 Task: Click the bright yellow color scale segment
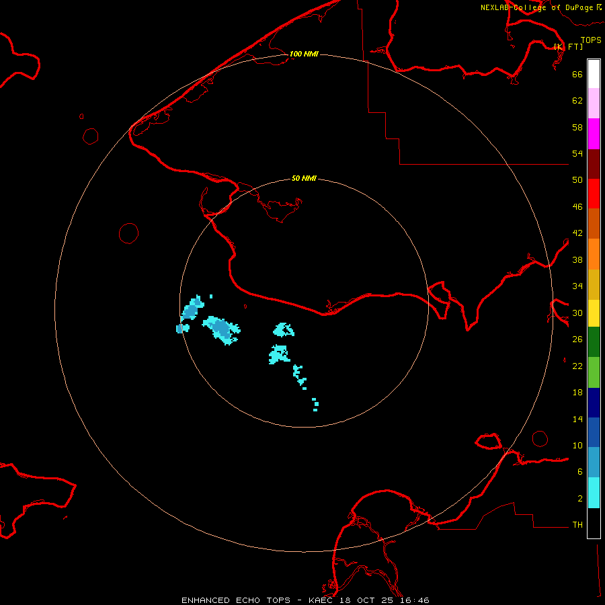pyautogui.click(x=594, y=313)
